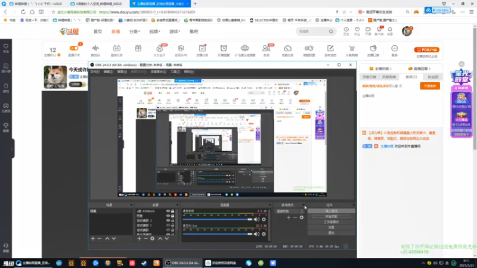Toggle visibility eye of 43086416 source
477x268 pixels.
click(168, 211)
